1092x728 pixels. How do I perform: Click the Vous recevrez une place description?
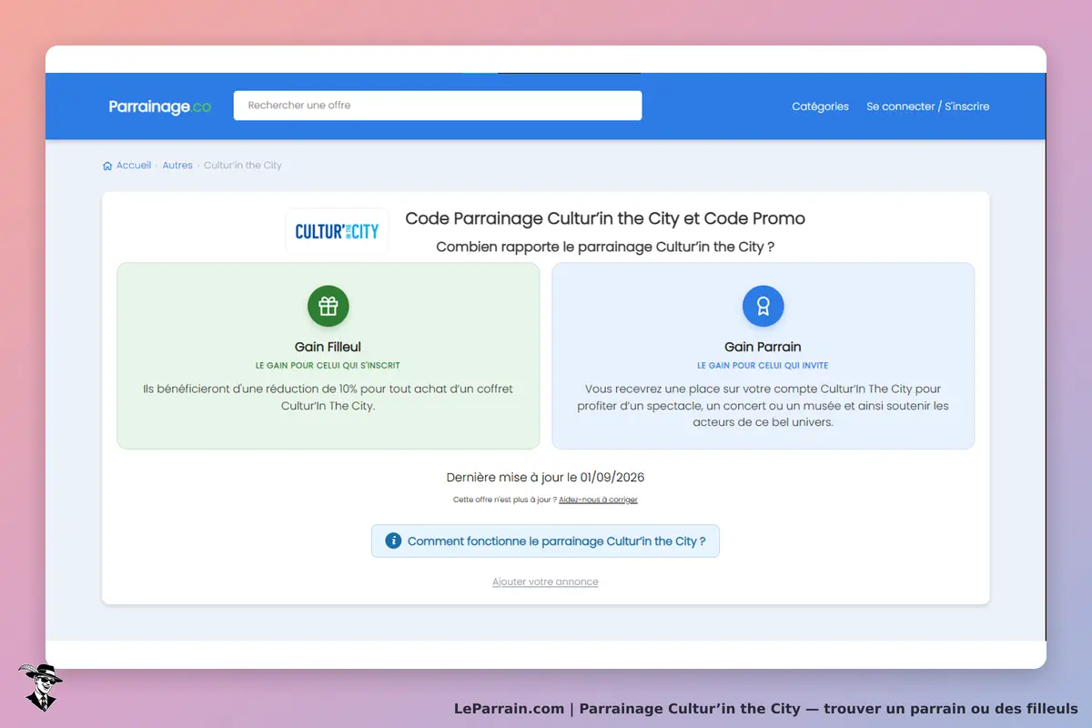coord(763,405)
